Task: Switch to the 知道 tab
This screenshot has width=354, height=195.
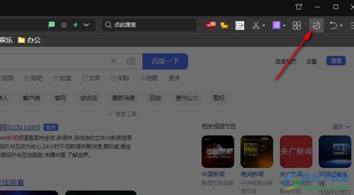Action: 62,78
